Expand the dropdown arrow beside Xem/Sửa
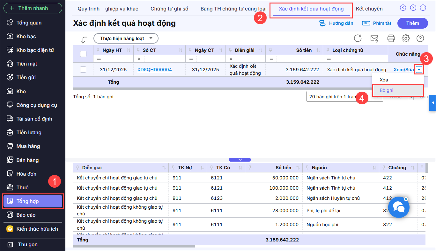The image size is (436, 251). [419, 70]
